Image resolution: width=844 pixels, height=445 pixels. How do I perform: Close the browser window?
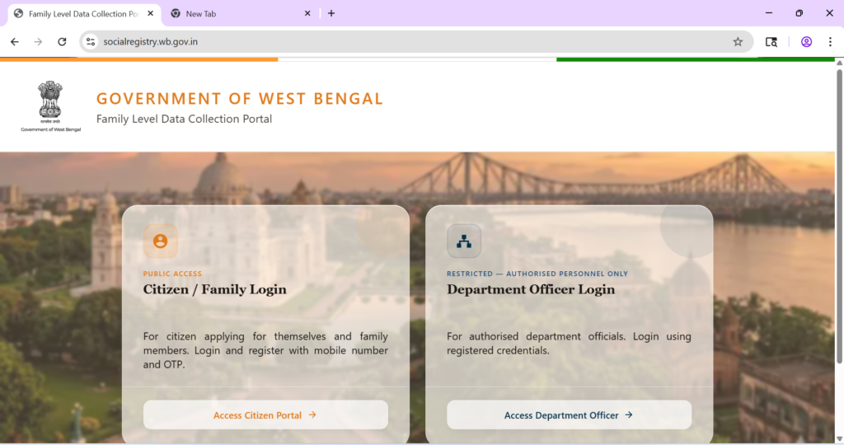[x=829, y=13]
